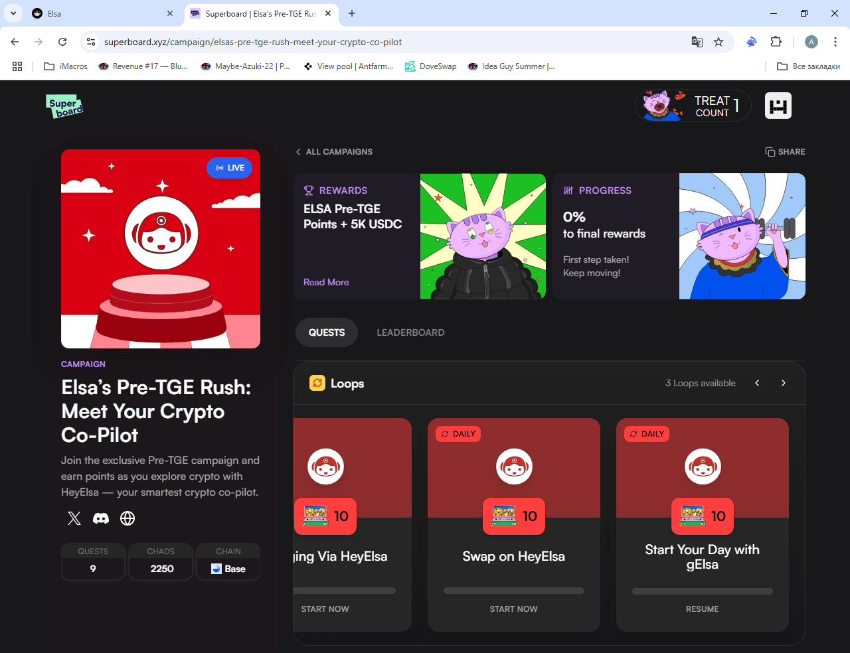Image resolution: width=850 pixels, height=653 pixels.
Task: Open the website globe icon
Action: 127,518
